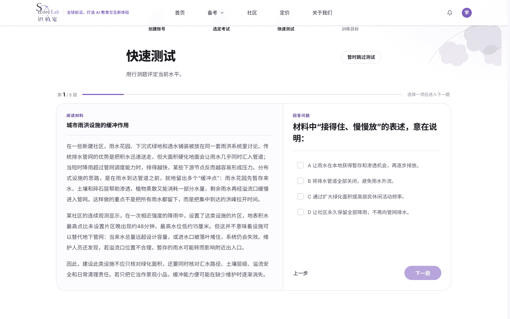
Task: Click the passage paragraph starting 在一些新建社区
Action: coord(168,173)
